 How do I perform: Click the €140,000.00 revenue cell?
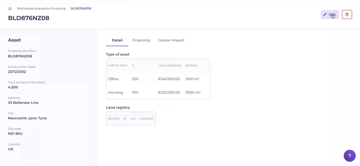pyautogui.click(x=169, y=79)
